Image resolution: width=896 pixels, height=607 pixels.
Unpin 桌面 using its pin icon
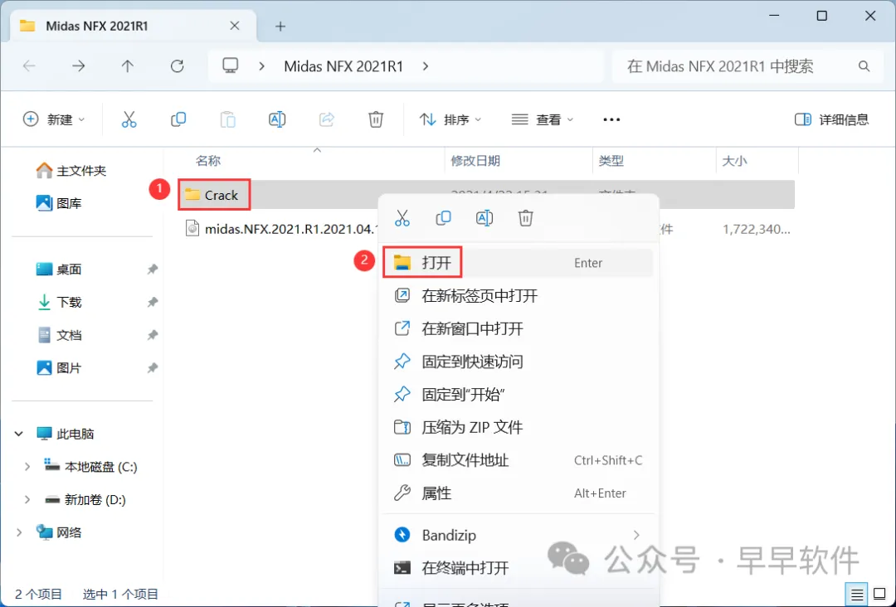pyautogui.click(x=153, y=269)
